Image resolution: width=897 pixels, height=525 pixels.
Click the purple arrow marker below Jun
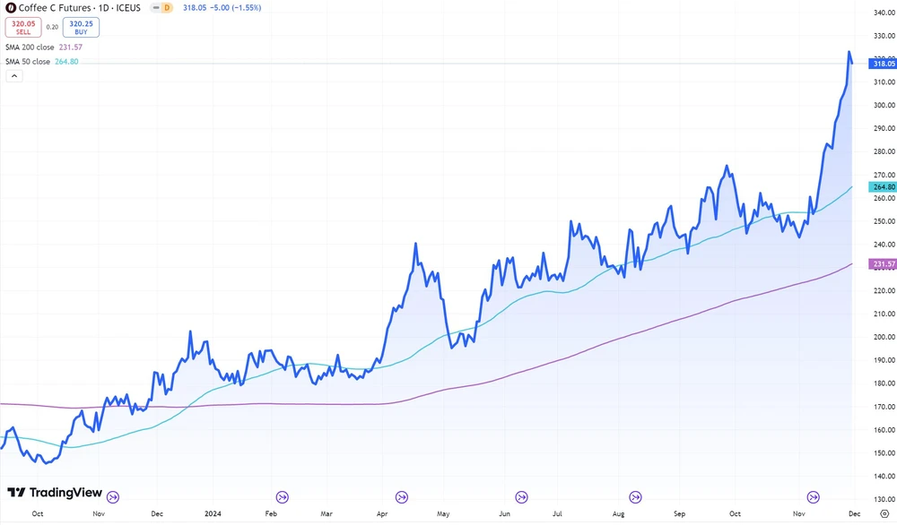pyautogui.click(x=520, y=497)
